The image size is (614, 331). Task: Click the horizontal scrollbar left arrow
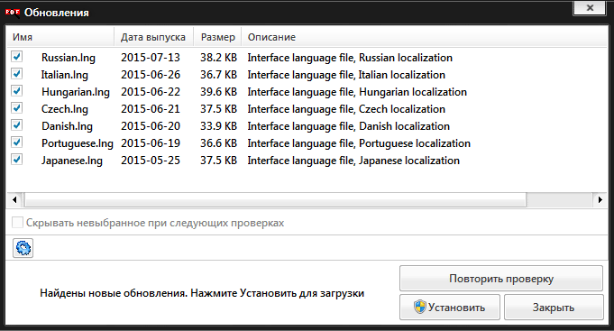pyautogui.click(x=14, y=200)
